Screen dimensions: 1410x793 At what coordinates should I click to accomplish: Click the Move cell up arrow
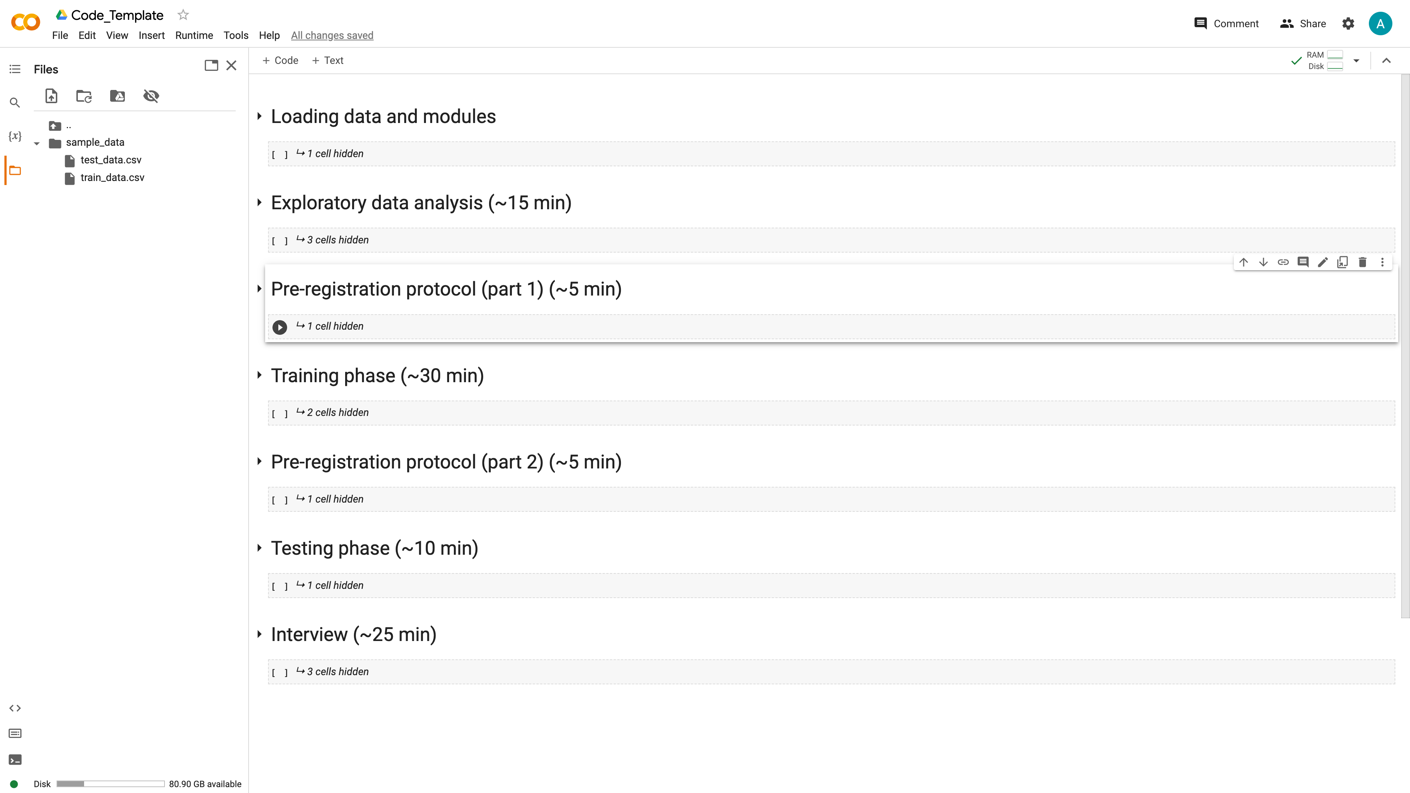click(1244, 262)
